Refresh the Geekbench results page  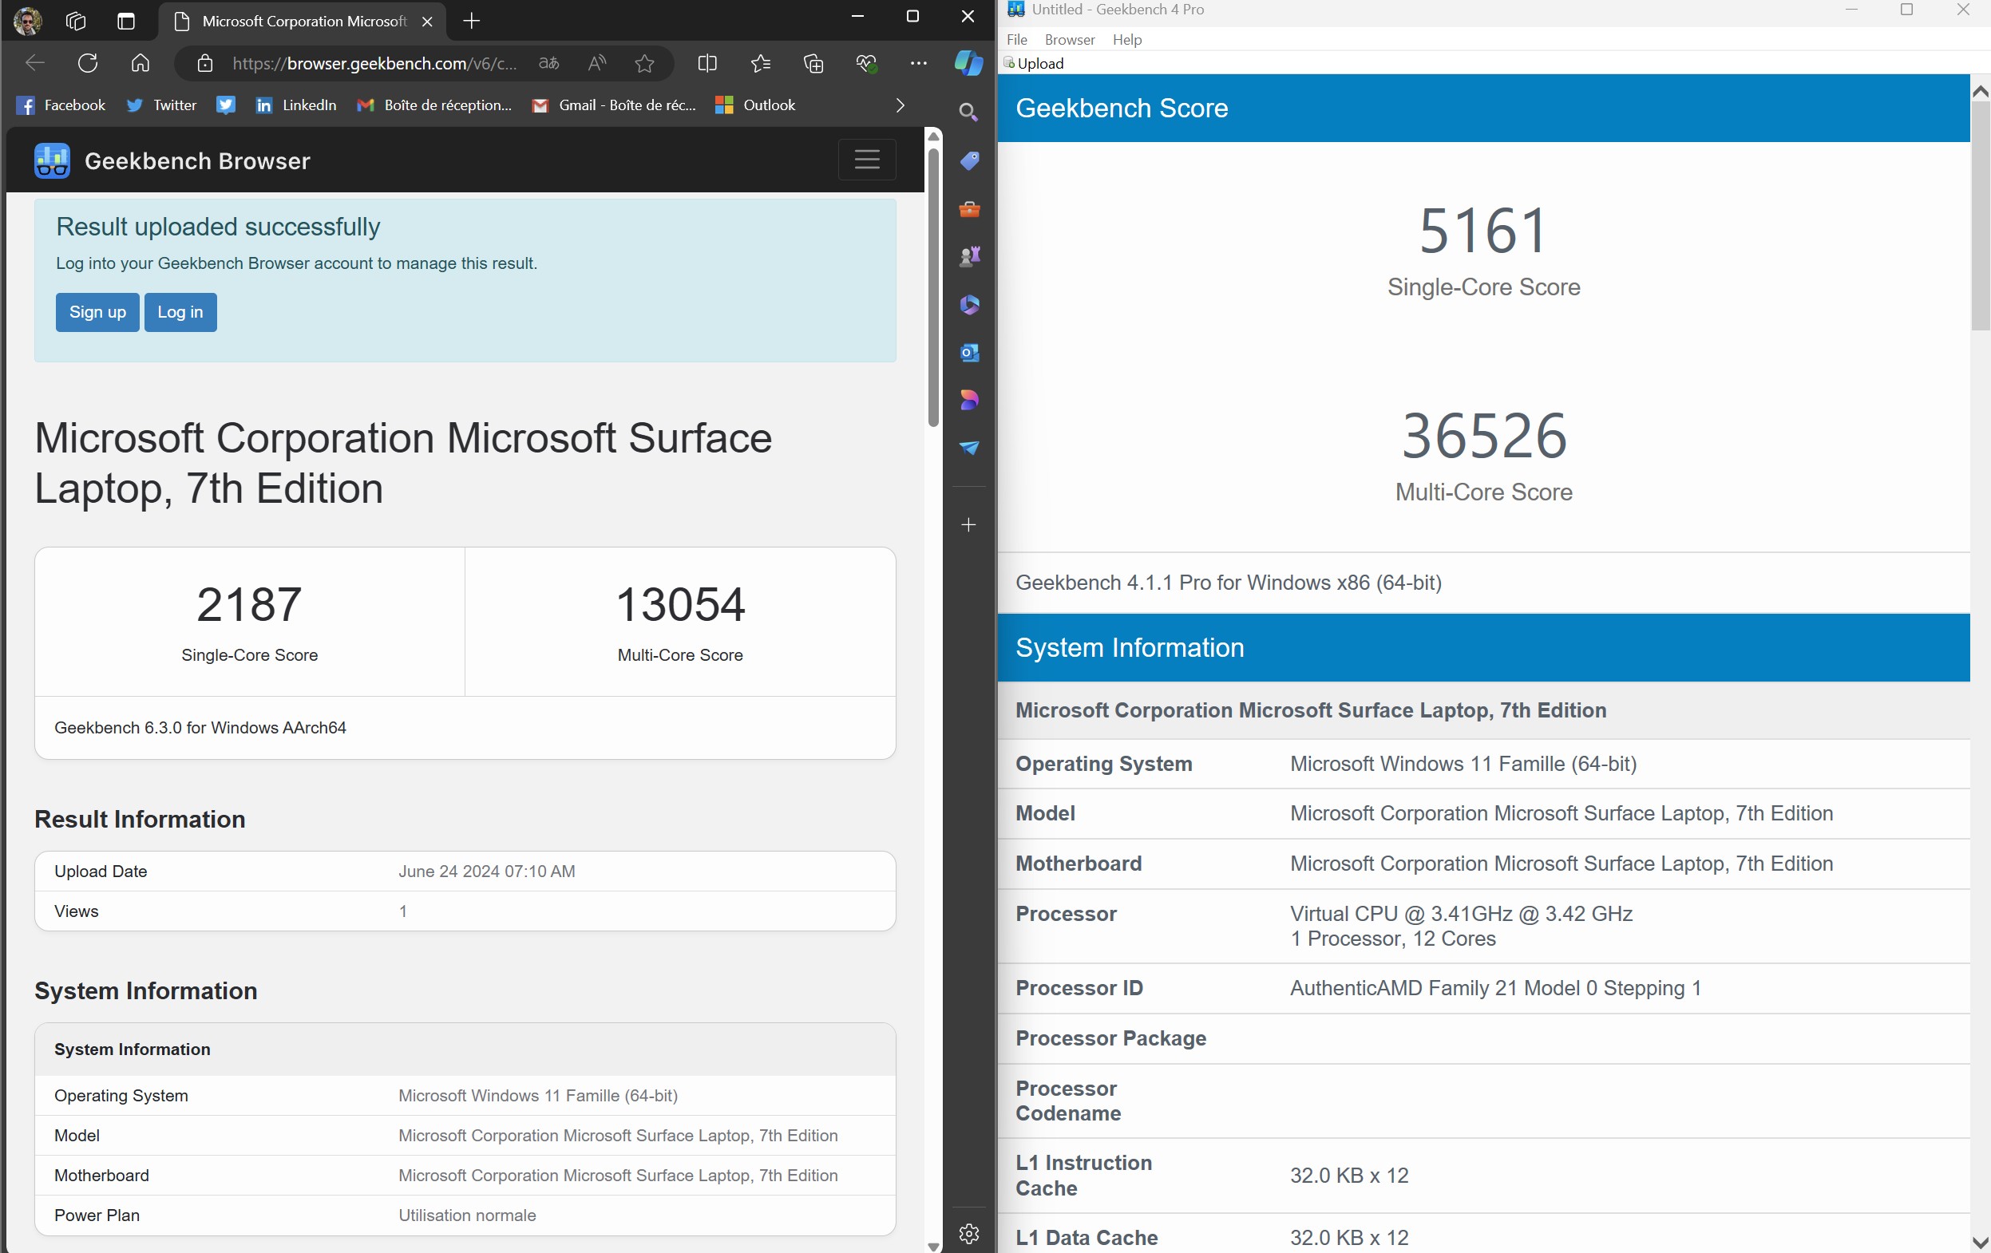pos(88,63)
